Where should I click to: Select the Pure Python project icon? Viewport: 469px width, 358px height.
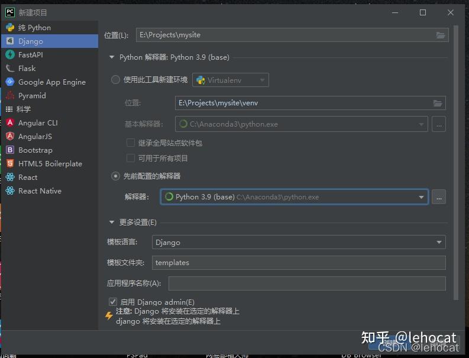[10, 28]
